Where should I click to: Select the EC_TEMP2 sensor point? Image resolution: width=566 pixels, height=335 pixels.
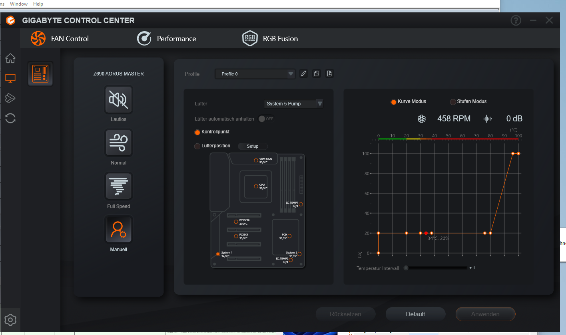291,260
